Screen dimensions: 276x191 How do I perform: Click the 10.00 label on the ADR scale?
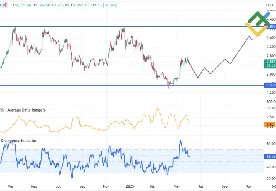(271, 108)
